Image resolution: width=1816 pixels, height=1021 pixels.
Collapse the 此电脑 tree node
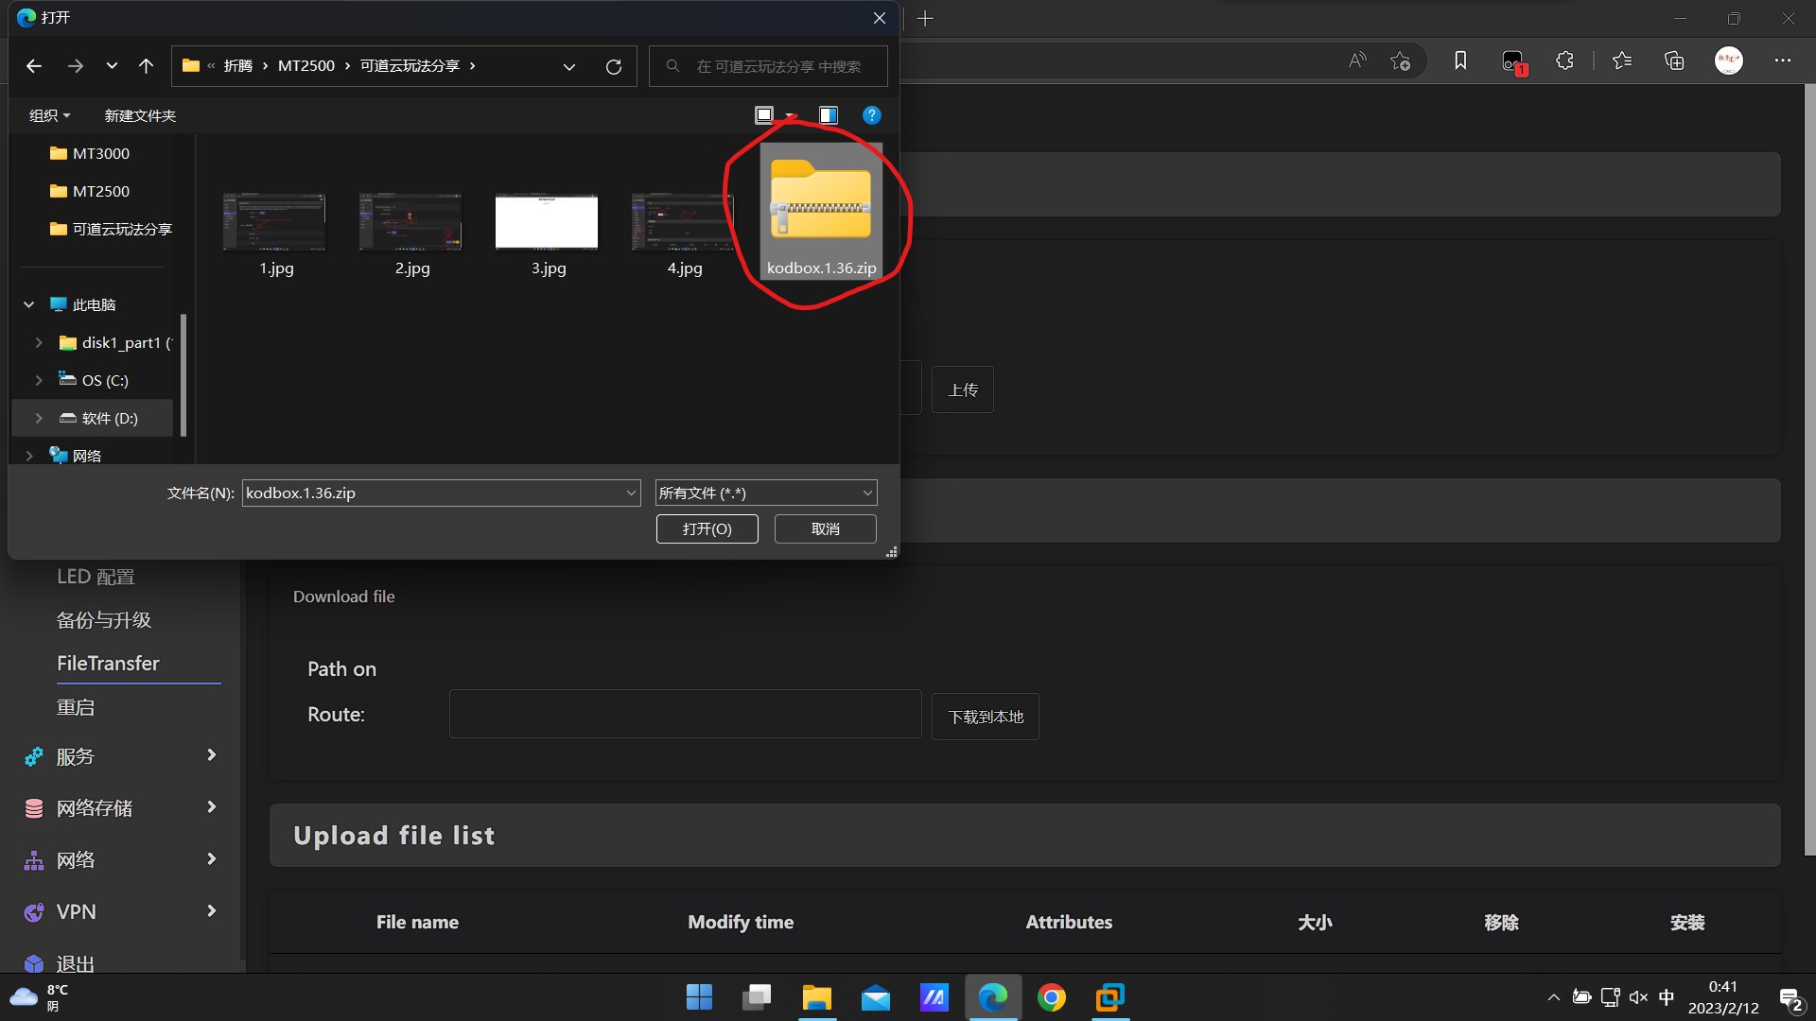[29, 304]
